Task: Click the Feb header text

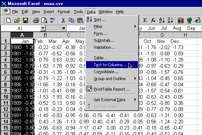Action: point(39,41)
